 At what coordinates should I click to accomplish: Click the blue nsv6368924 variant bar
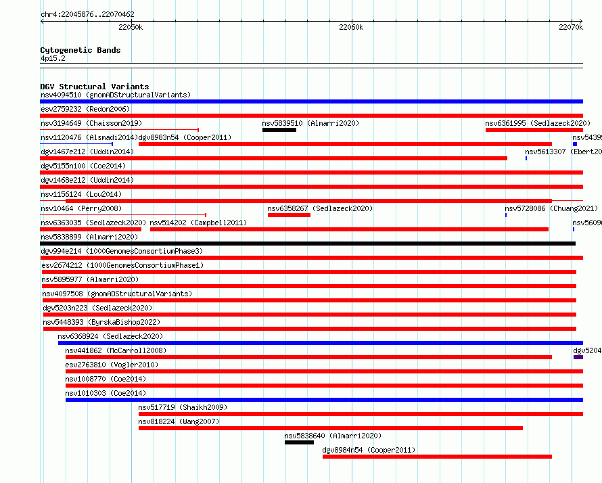click(321, 343)
